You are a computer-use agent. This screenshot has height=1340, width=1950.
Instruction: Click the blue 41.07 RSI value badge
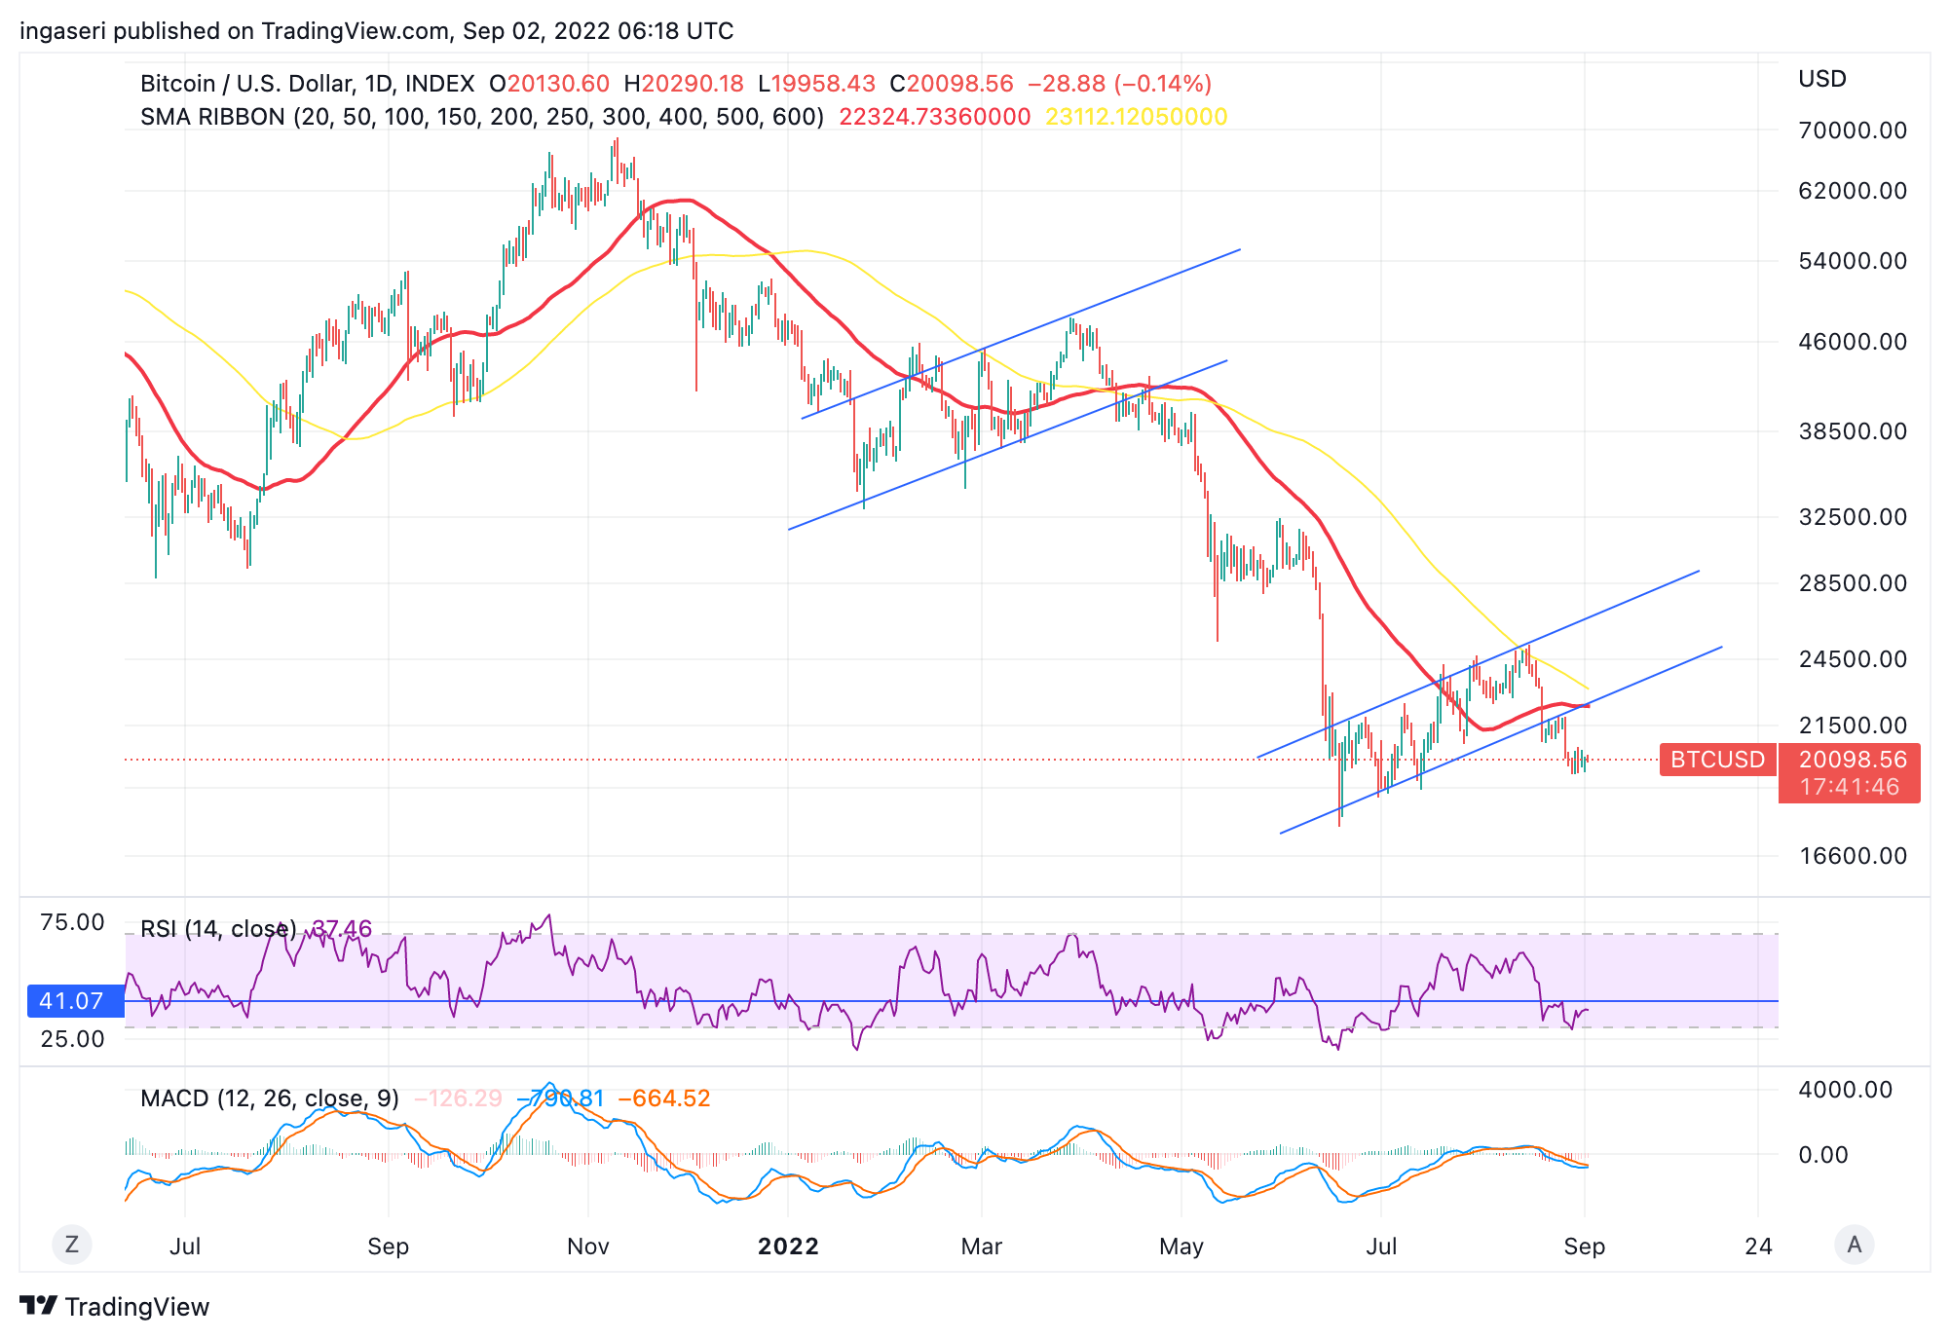[72, 1001]
